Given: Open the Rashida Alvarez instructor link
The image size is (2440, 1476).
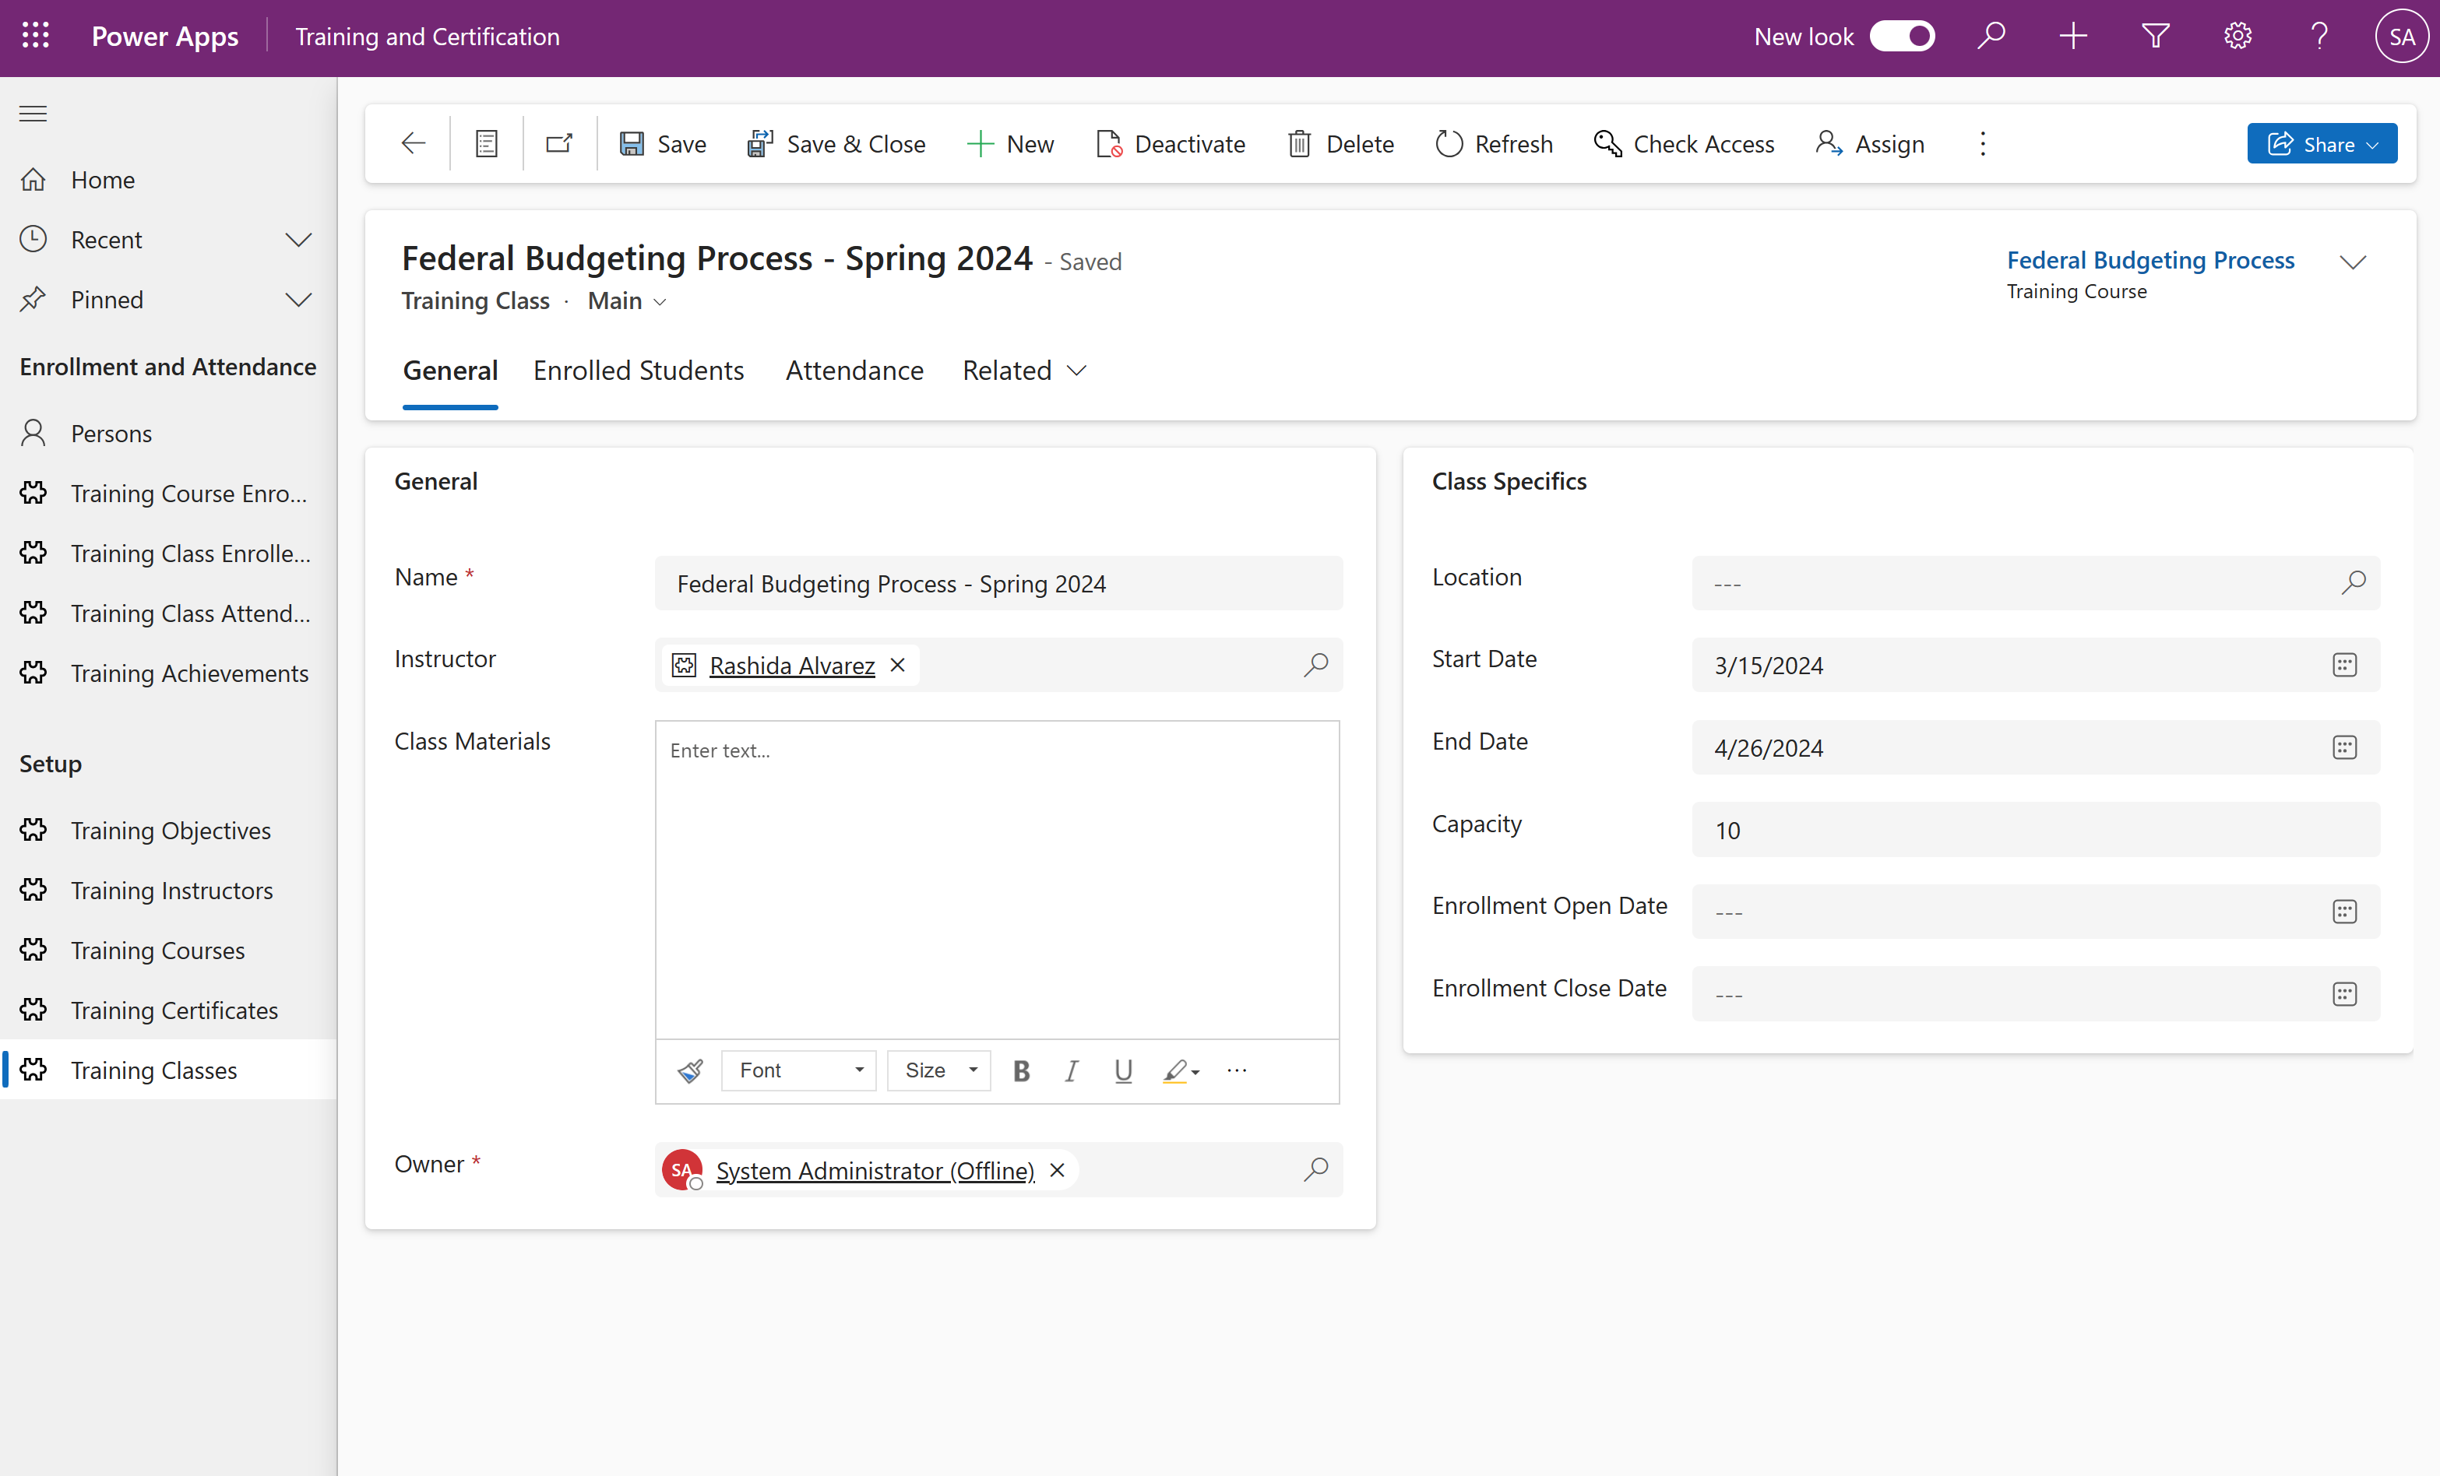Looking at the screenshot, I should pos(791,666).
